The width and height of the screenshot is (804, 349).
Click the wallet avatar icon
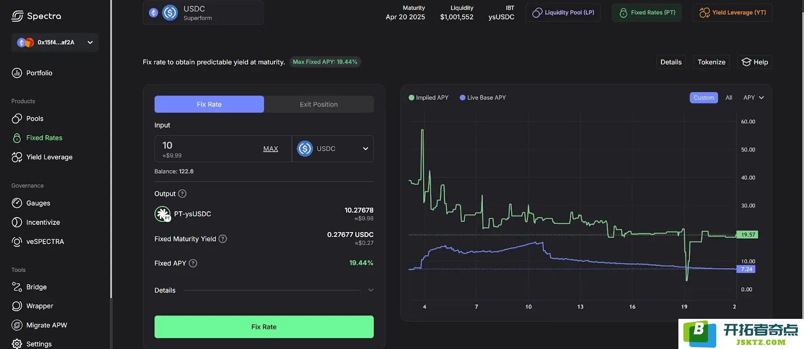pos(25,43)
